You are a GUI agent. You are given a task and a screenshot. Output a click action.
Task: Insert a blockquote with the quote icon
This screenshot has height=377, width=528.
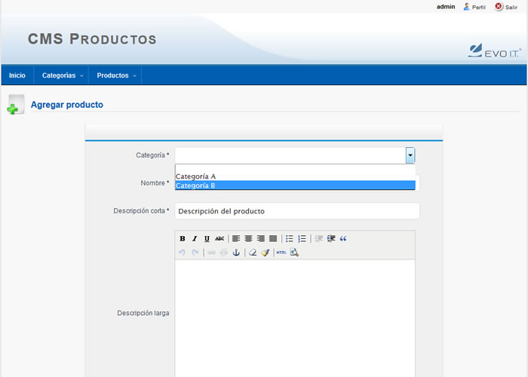[x=343, y=239]
